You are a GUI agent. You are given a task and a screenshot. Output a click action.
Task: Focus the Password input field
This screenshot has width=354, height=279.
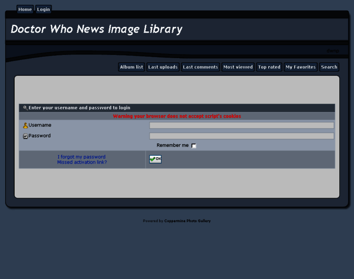241,136
